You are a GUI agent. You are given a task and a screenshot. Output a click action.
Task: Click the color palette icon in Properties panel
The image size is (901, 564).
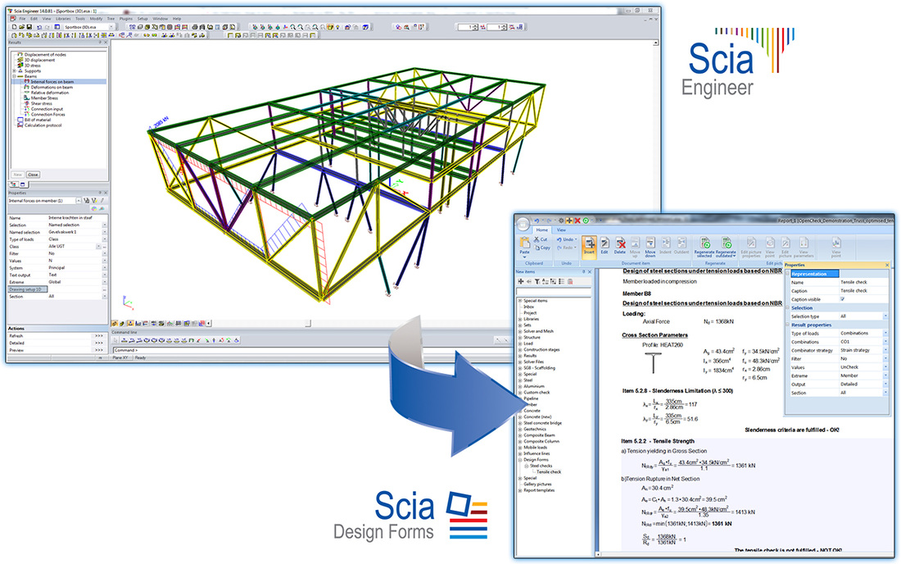[x=95, y=209]
